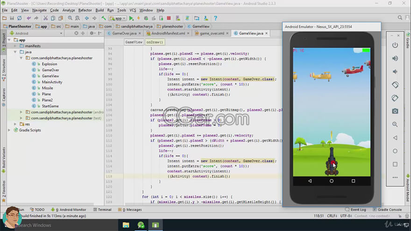Click the Find magnifier icon

70,18
